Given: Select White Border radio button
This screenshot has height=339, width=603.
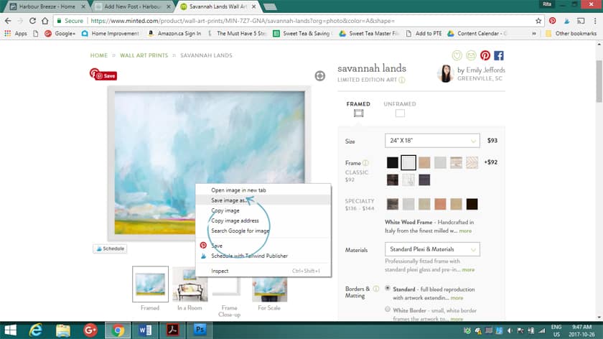Looking at the screenshot, I should [388, 310].
